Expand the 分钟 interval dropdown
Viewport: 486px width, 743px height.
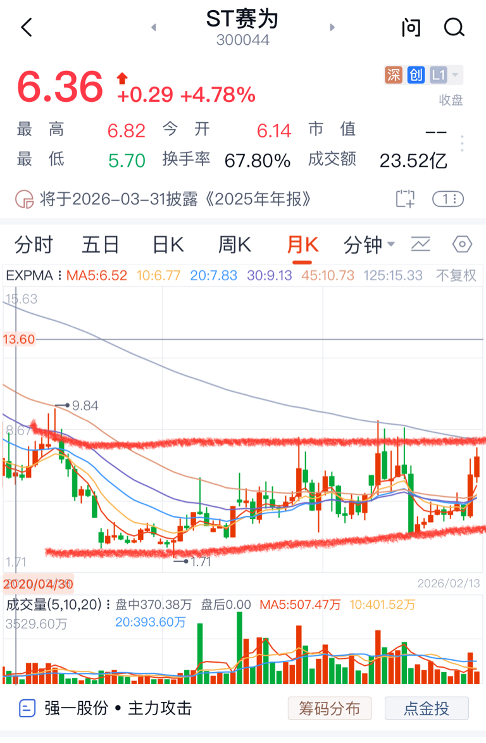click(369, 245)
